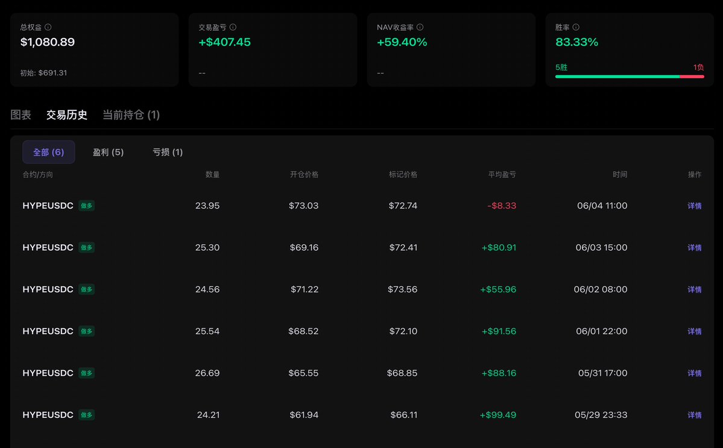Click the 做多 badge on the 06/02 row
The height and width of the screenshot is (448, 723).
tap(86, 289)
